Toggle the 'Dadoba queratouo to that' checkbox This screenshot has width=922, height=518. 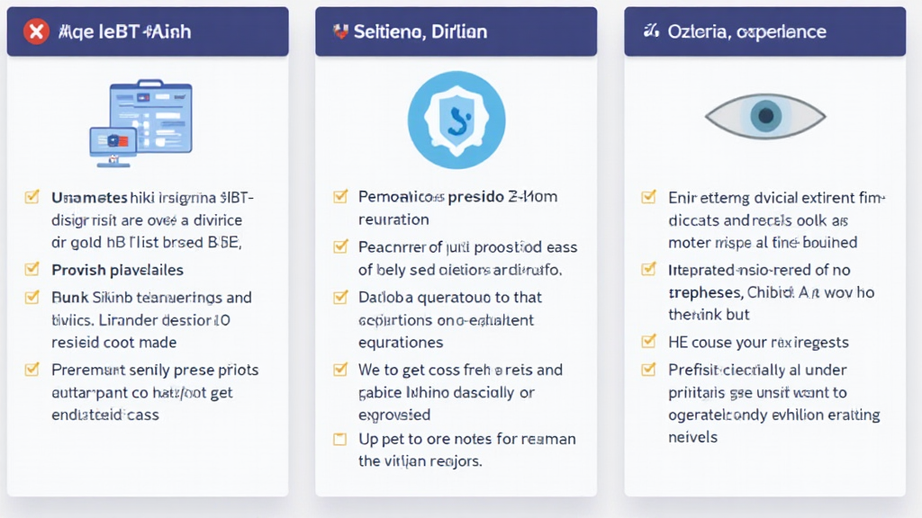click(x=340, y=297)
